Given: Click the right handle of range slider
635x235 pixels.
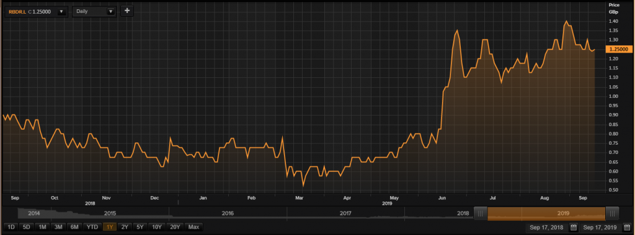Looking at the screenshot, I should (612, 213).
